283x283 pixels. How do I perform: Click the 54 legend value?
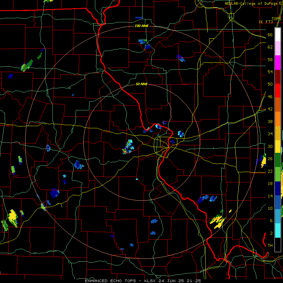(270, 72)
